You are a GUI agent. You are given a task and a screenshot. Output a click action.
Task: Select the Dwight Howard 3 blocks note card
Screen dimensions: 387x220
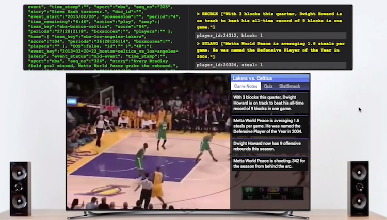[270, 103]
